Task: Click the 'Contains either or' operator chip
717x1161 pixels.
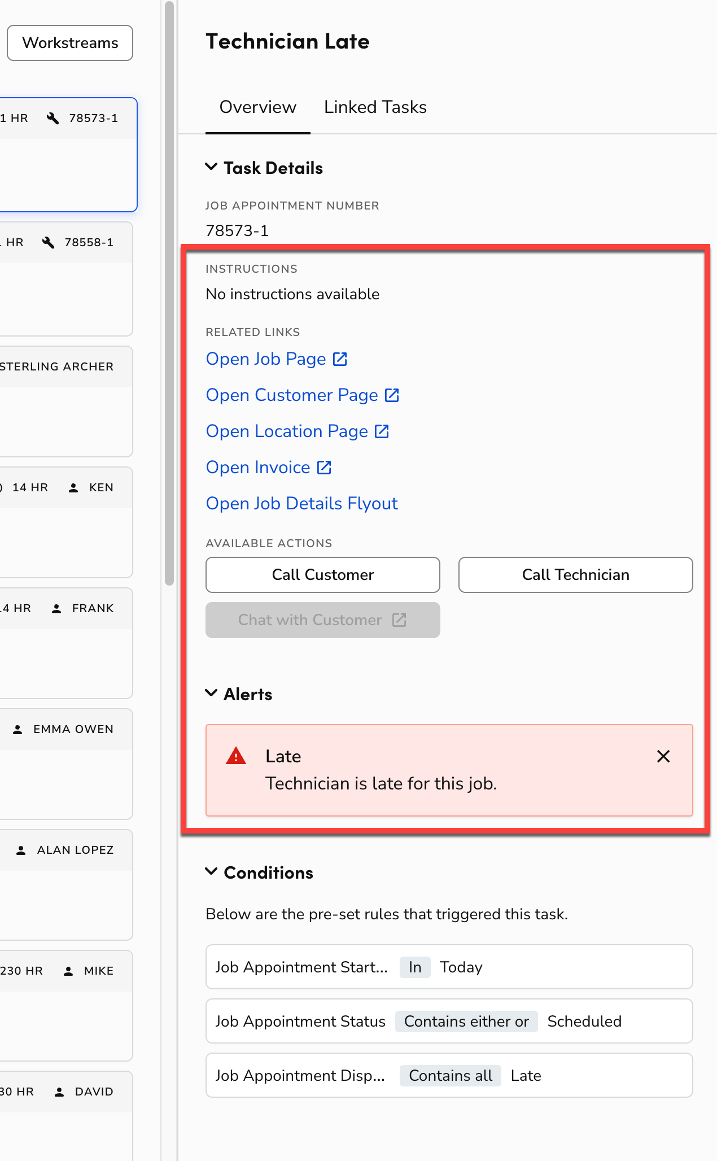Action: tap(466, 1022)
